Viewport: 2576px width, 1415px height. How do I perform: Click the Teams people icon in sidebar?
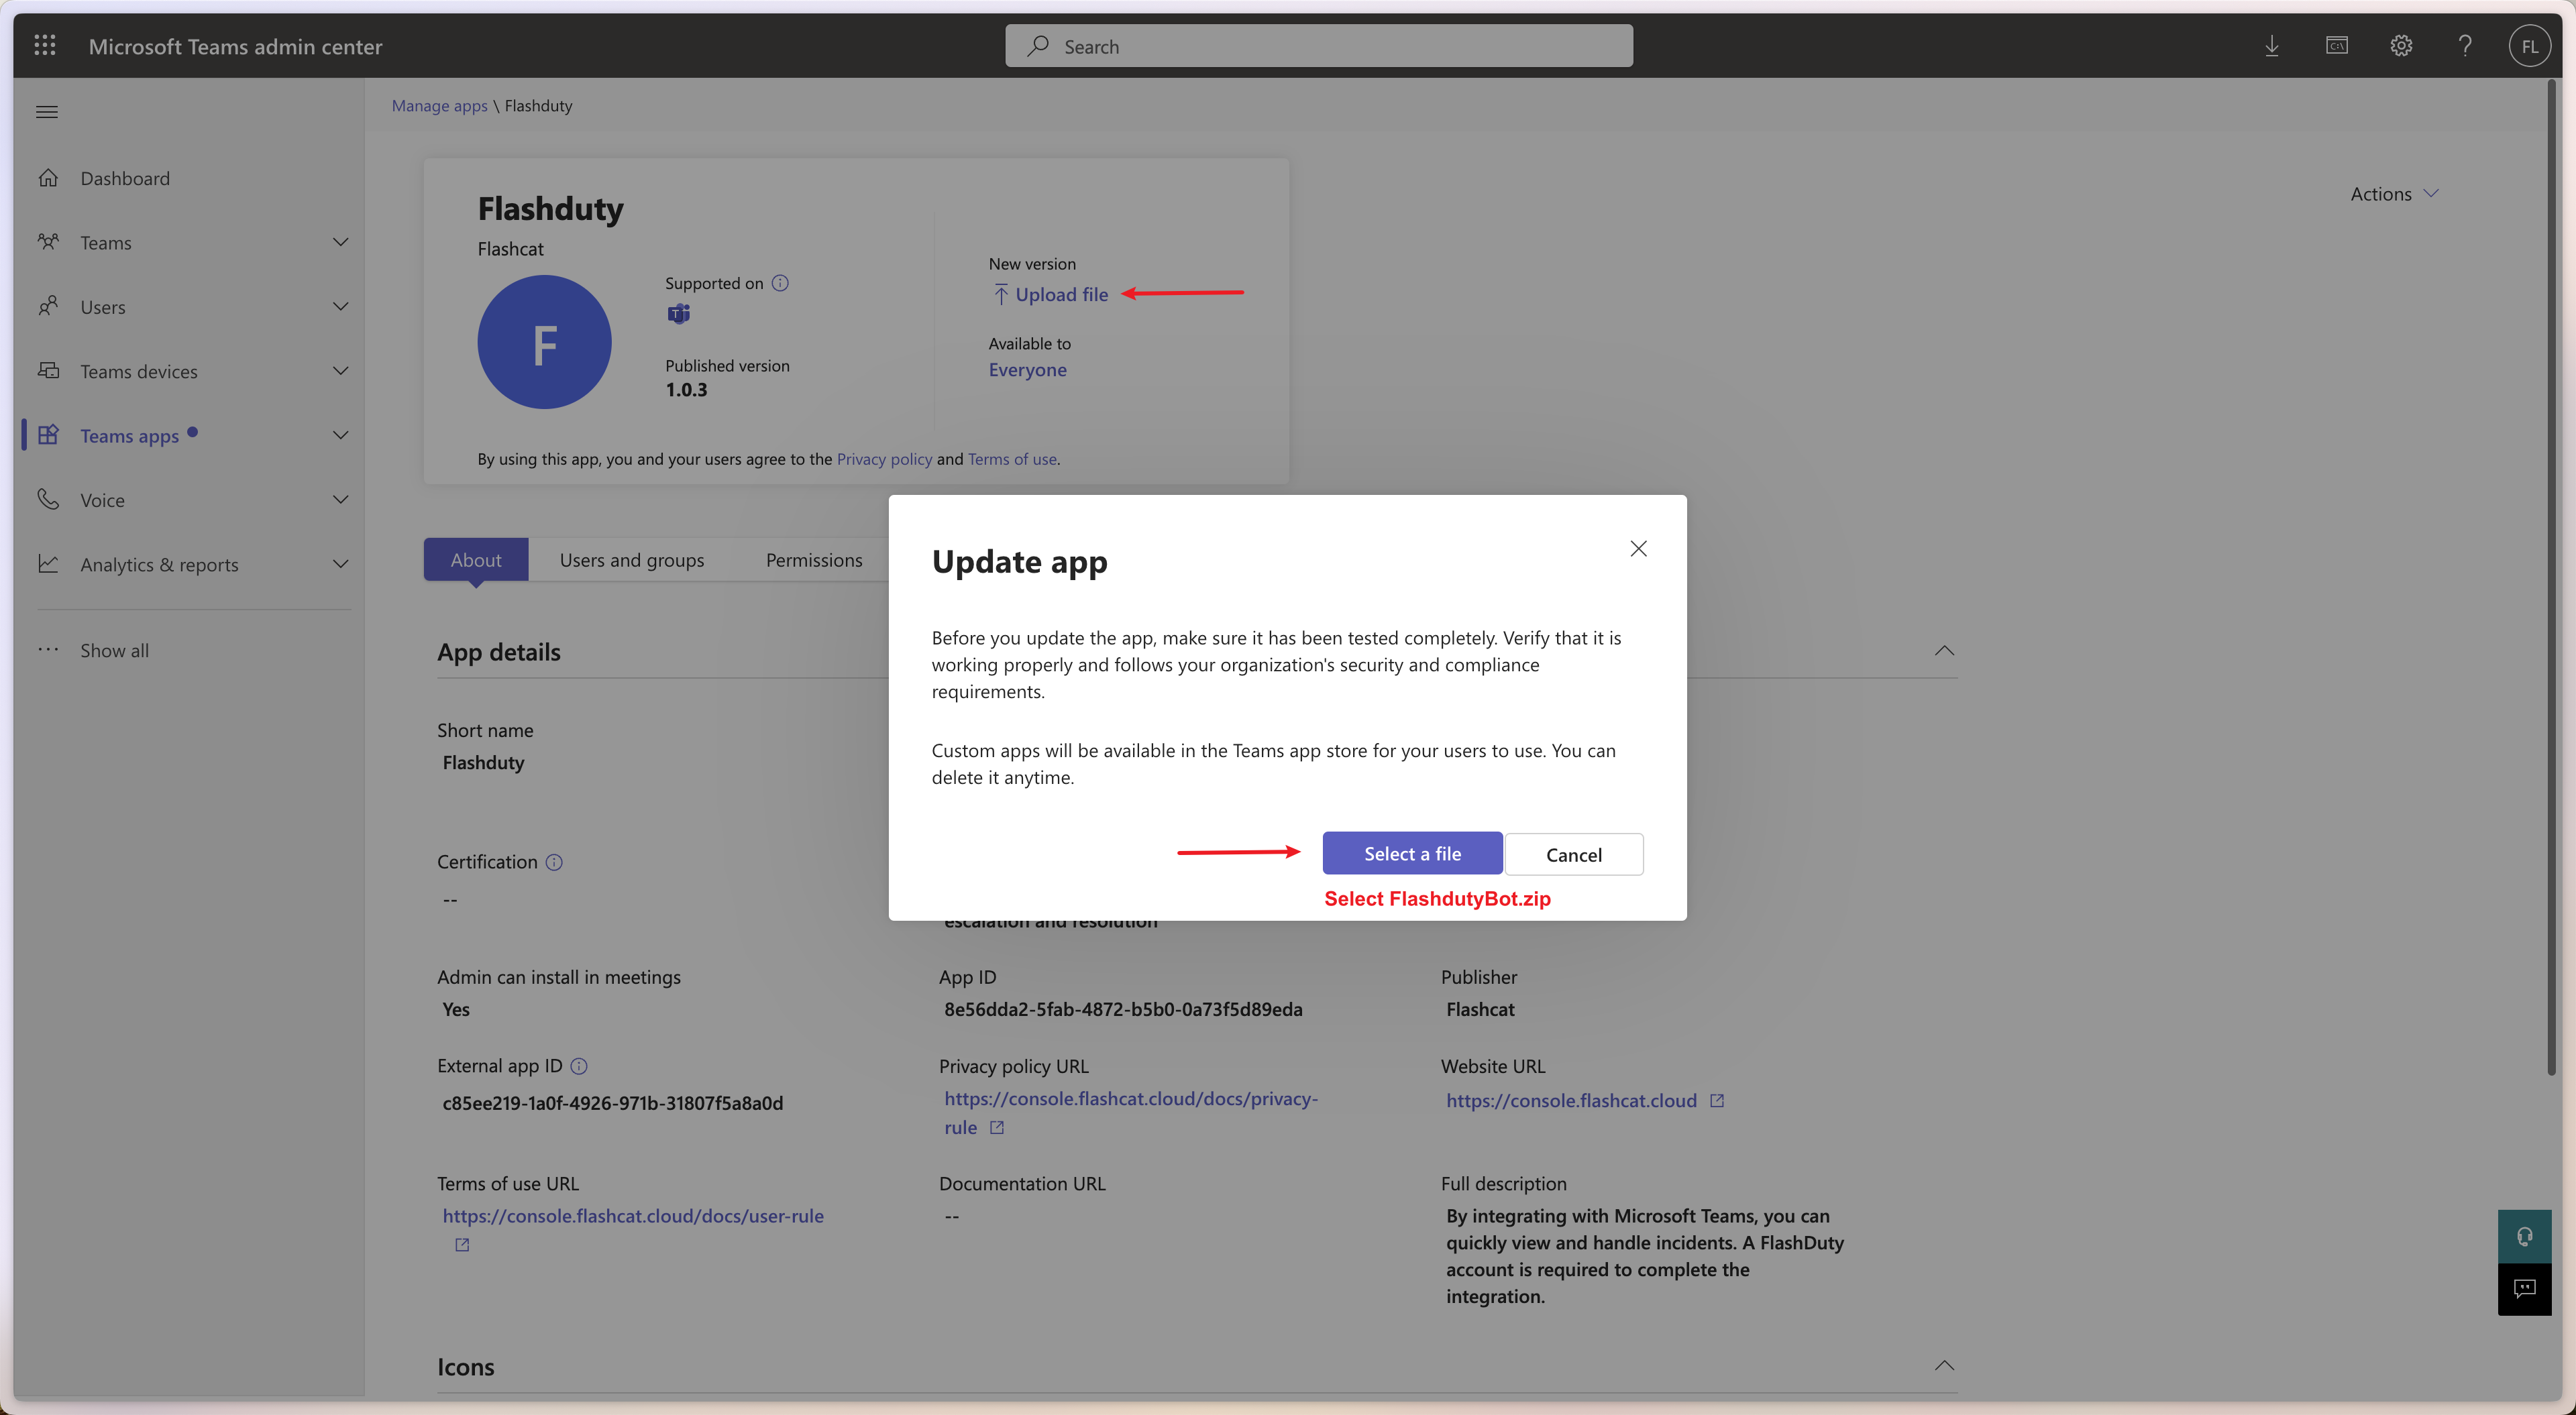(48, 242)
